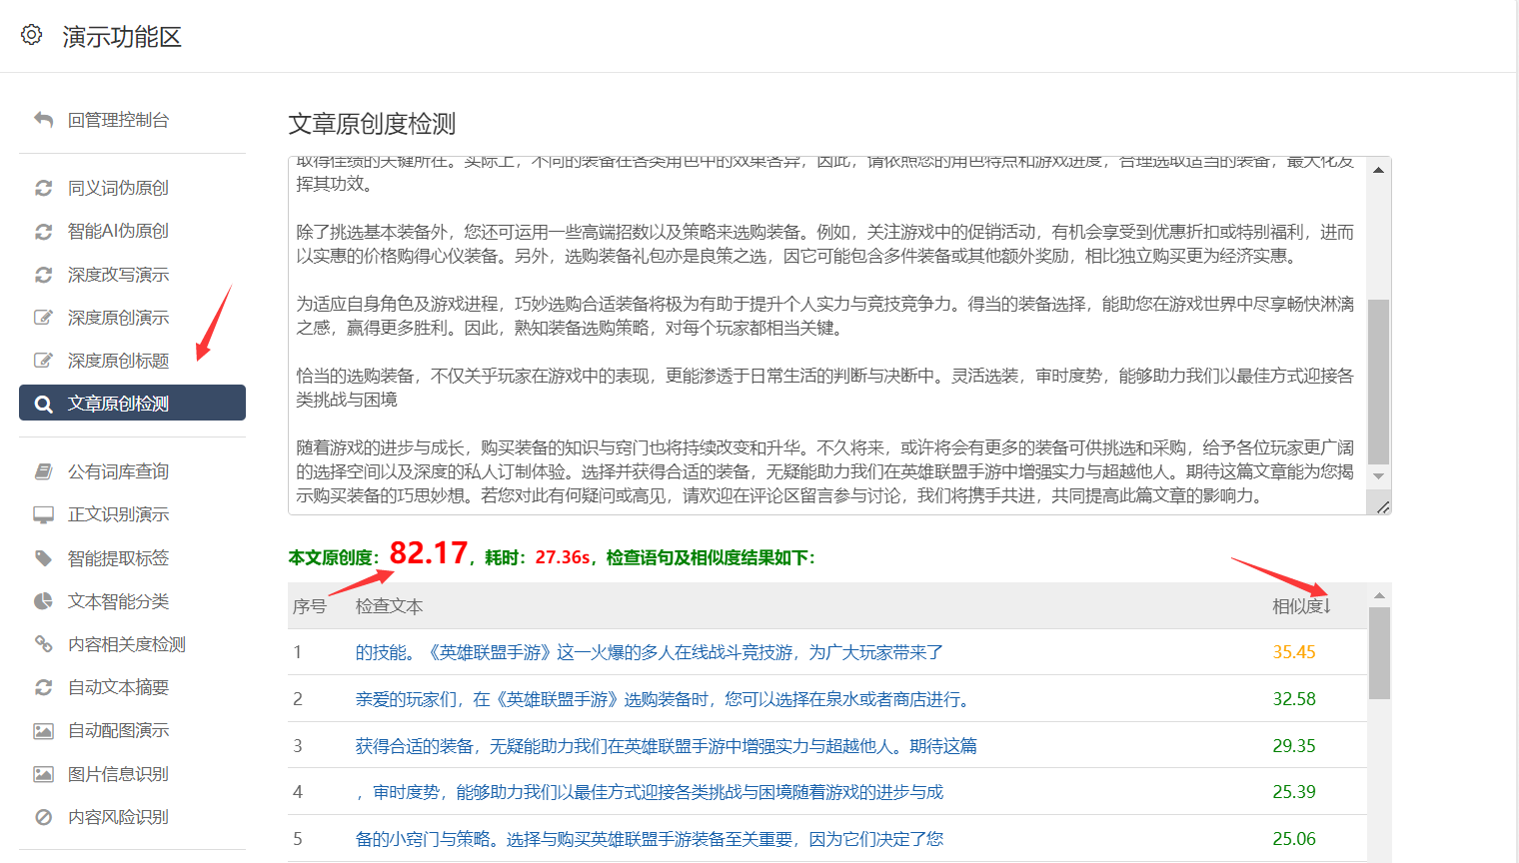Click the back arrow icon for 回管理控制台
Screen dimensions: 1519x863
pyautogui.click(x=43, y=120)
